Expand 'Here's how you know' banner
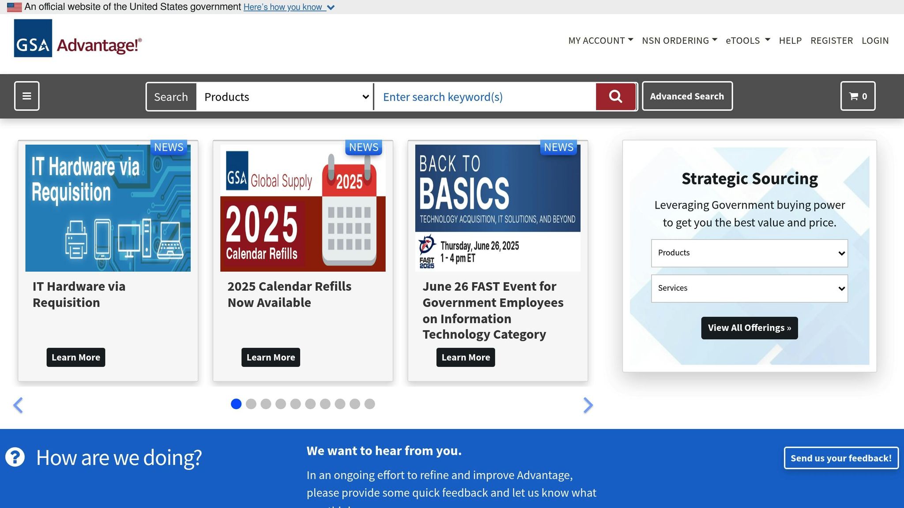The height and width of the screenshot is (508, 904). (x=289, y=7)
